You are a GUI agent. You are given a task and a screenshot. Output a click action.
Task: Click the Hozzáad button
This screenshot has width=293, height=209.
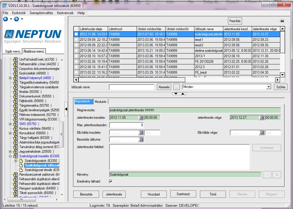point(154,194)
